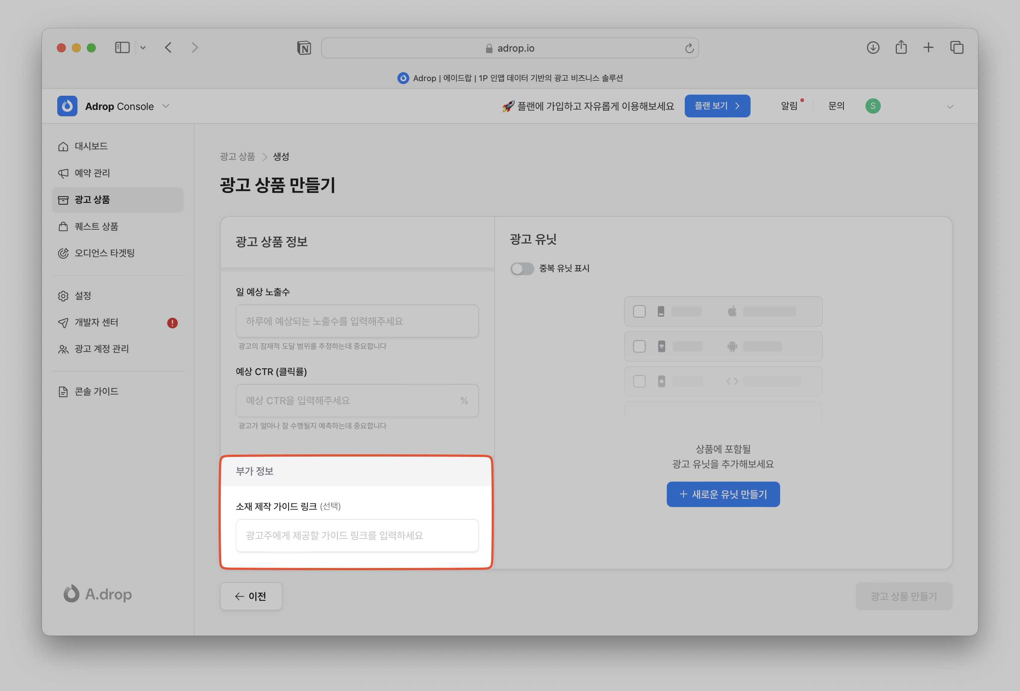Viewport: 1020px width, 691px height.
Task: Open the account menu chevron at top right
Action: 950,107
